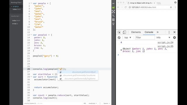Collapse the people2 object fold at line 13
This screenshot has height=105, width=187.
(31, 35)
